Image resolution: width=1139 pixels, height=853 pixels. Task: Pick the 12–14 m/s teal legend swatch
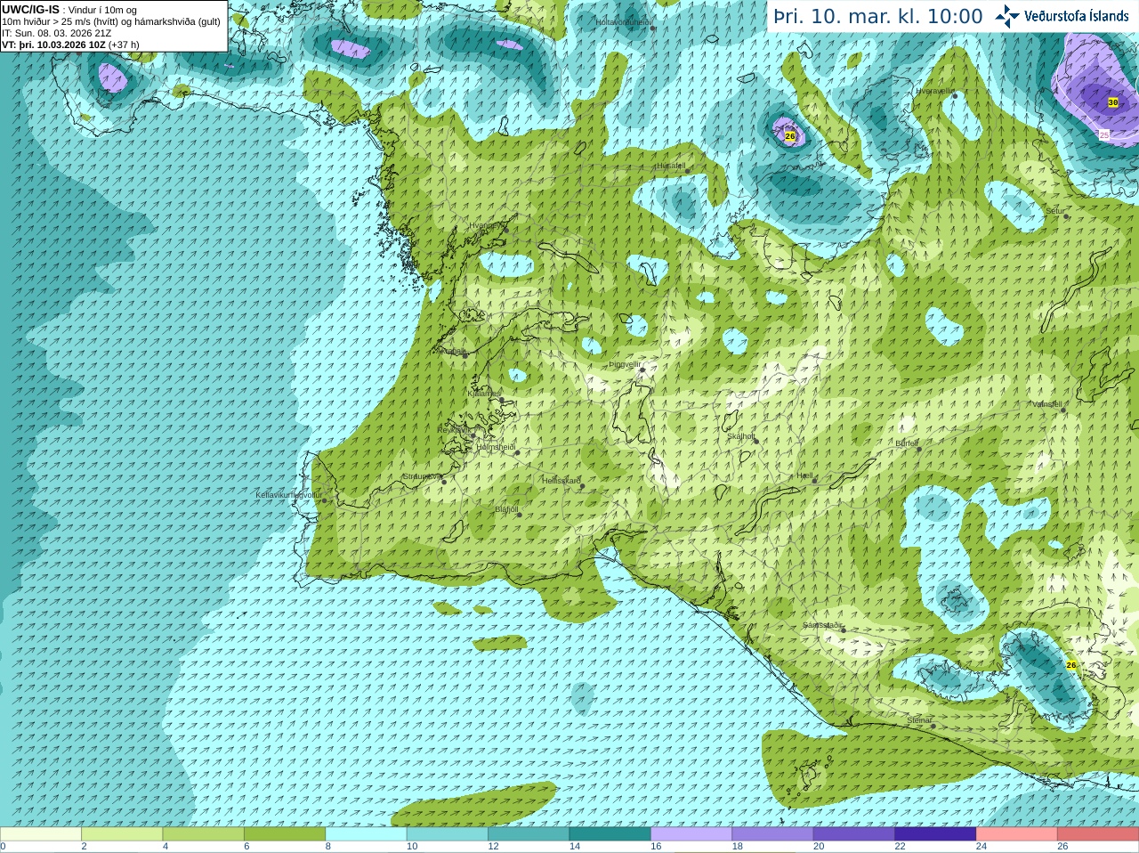(x=529, y=834)
